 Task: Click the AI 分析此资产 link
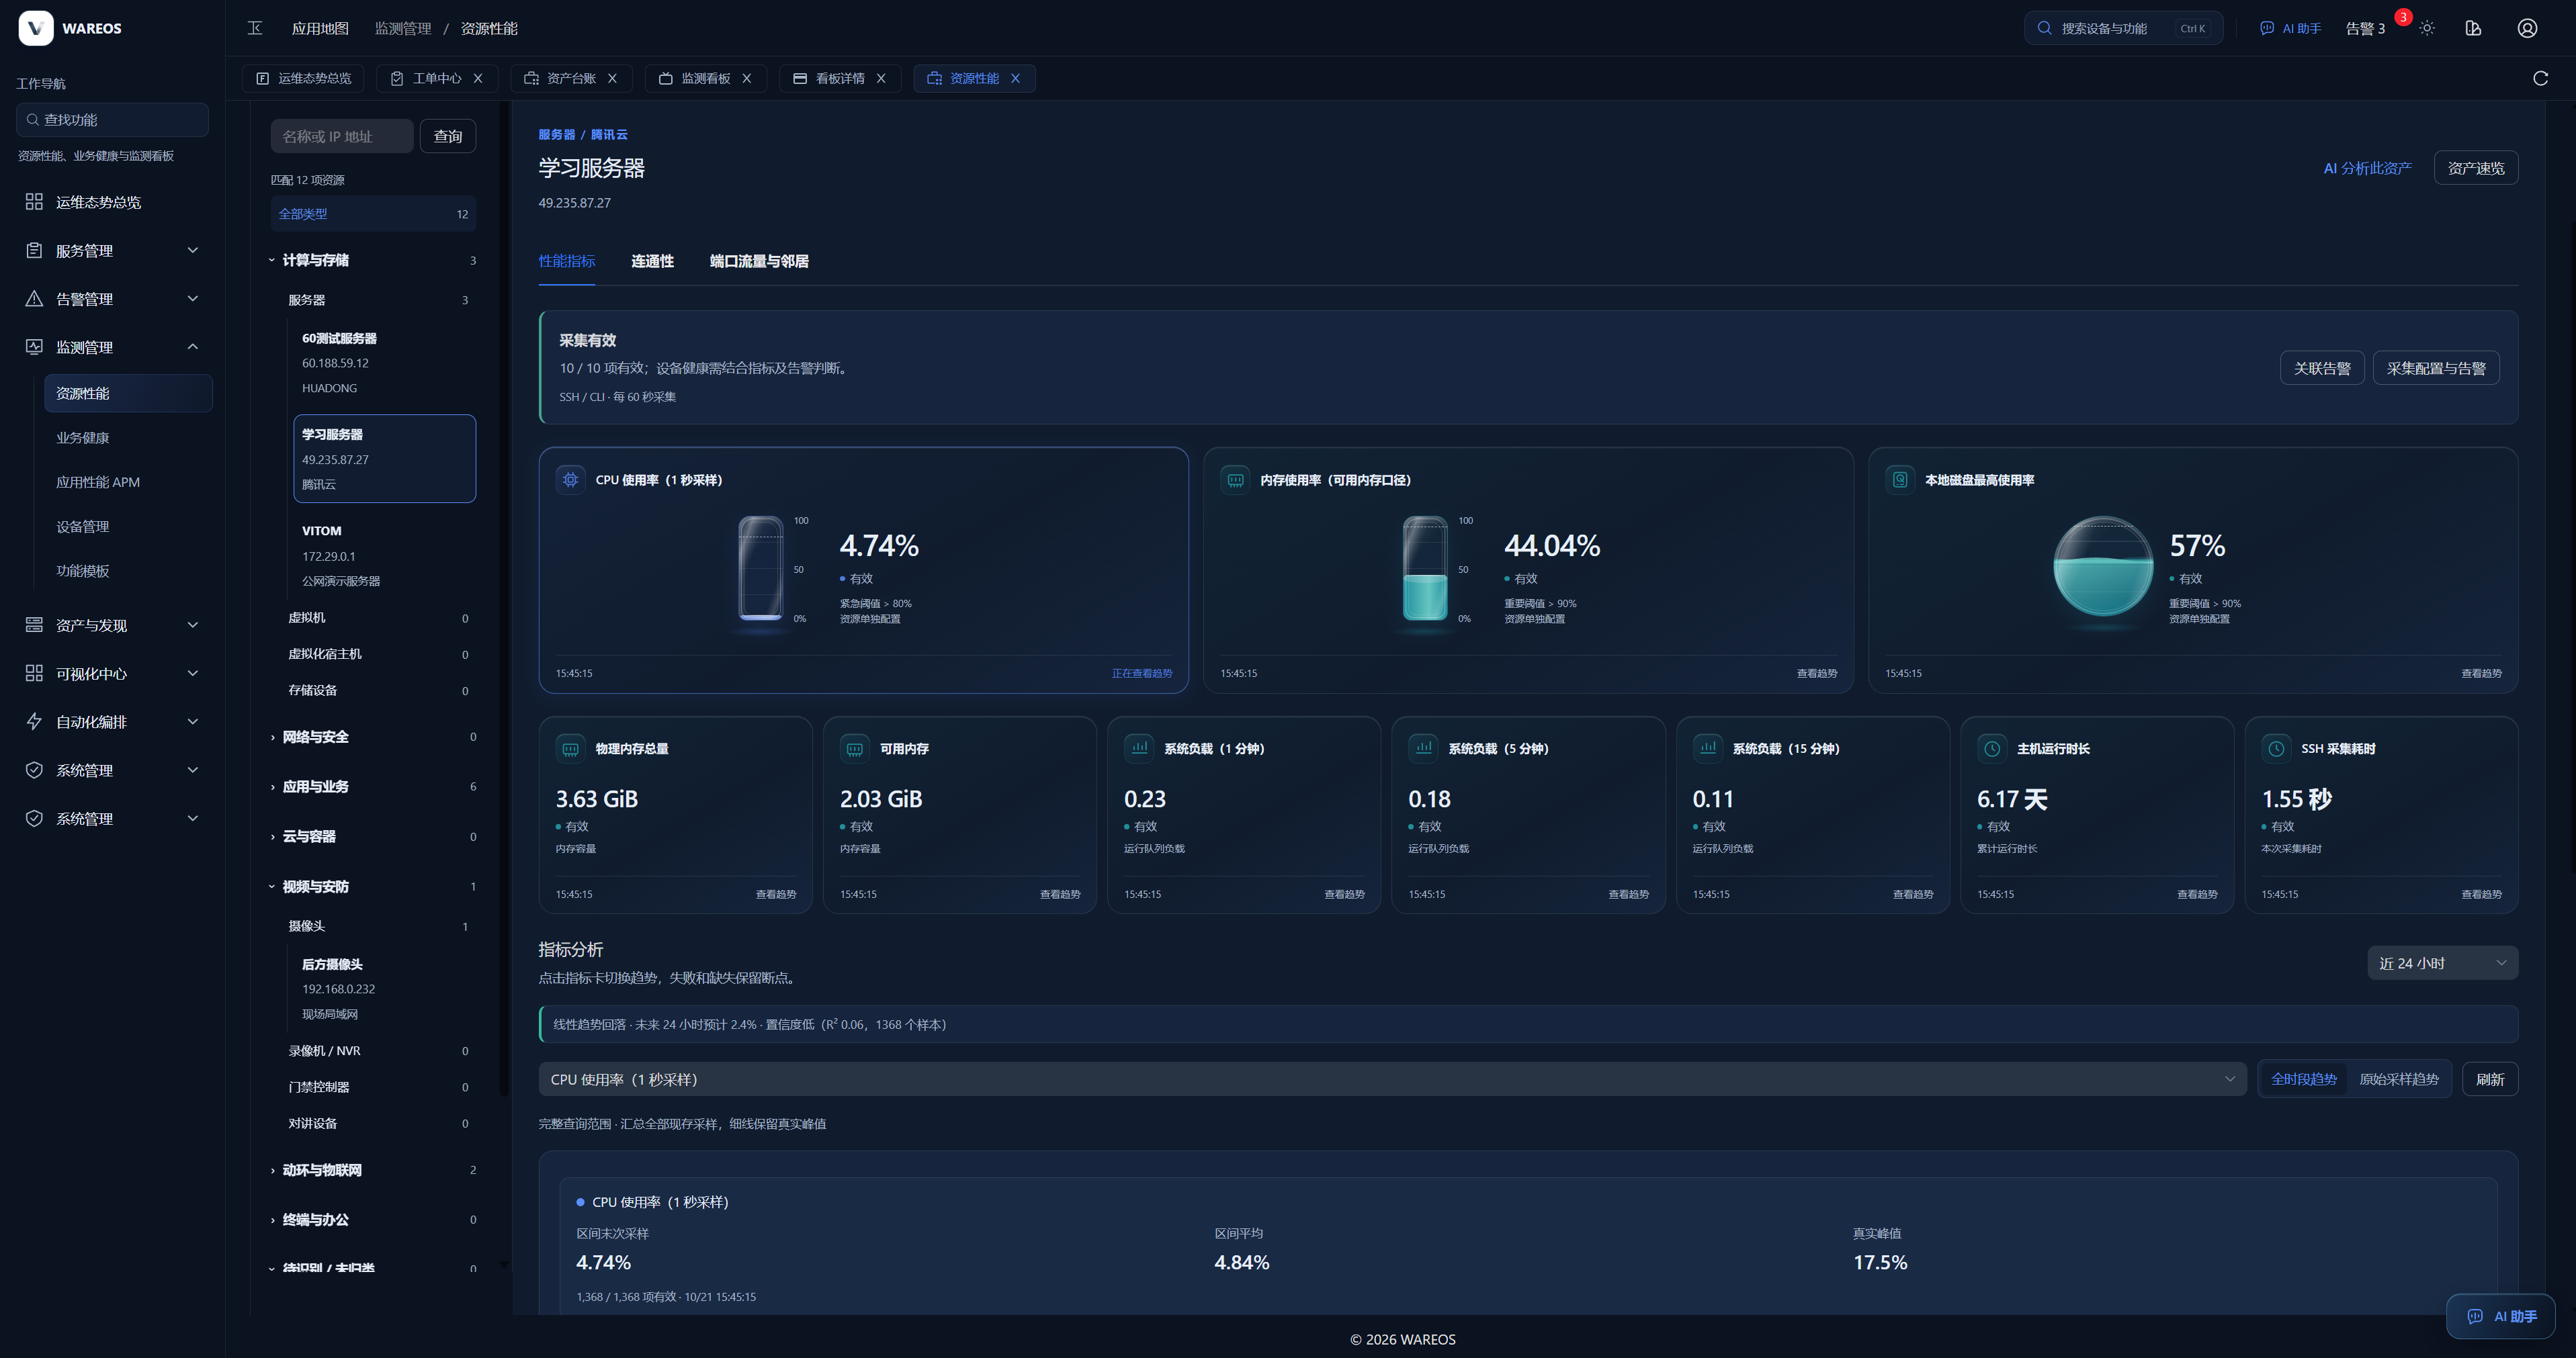2367,168
